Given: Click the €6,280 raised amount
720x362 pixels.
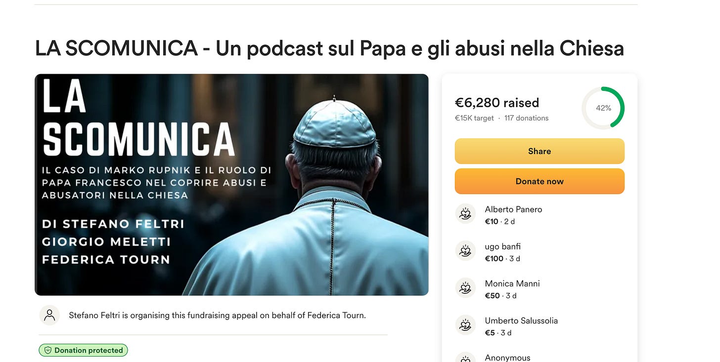Looking at the screenshot, I should 497,103.
